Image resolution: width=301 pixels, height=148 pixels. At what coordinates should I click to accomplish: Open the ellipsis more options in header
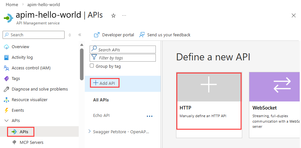[124, 15]
